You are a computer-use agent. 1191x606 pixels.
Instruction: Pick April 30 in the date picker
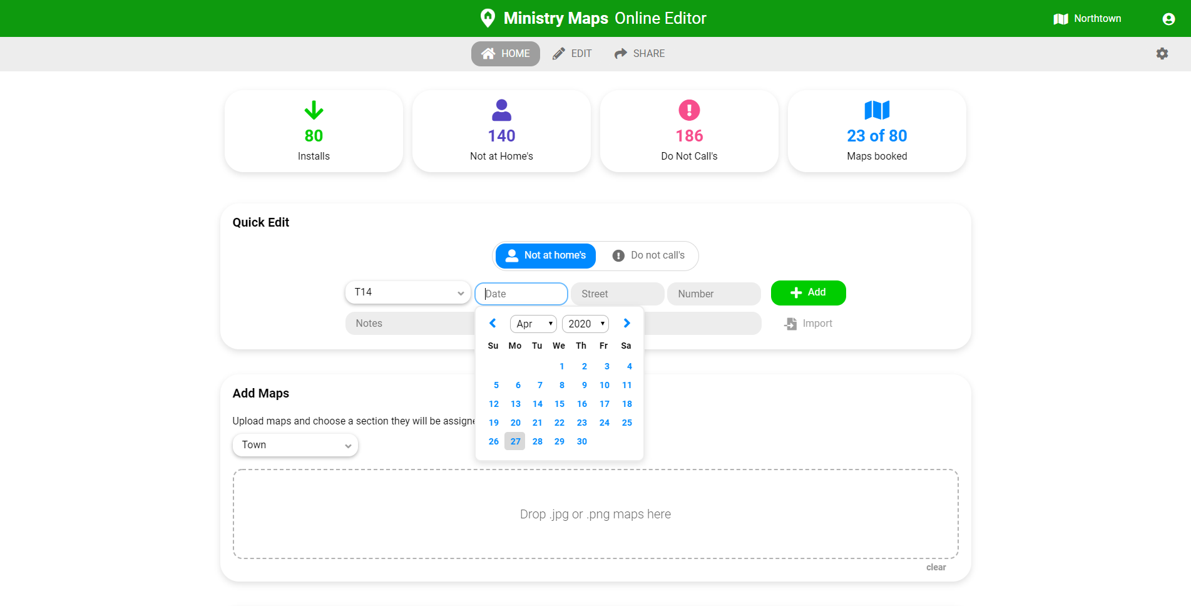pyautogui.click(x=582, y=441)
